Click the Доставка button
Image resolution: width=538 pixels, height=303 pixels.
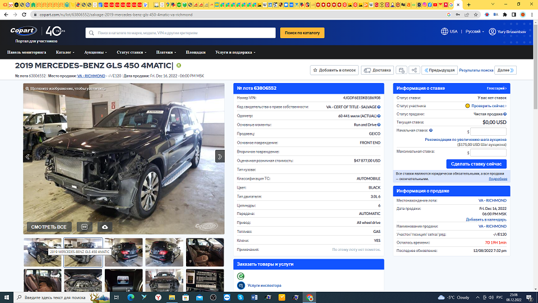377,70
